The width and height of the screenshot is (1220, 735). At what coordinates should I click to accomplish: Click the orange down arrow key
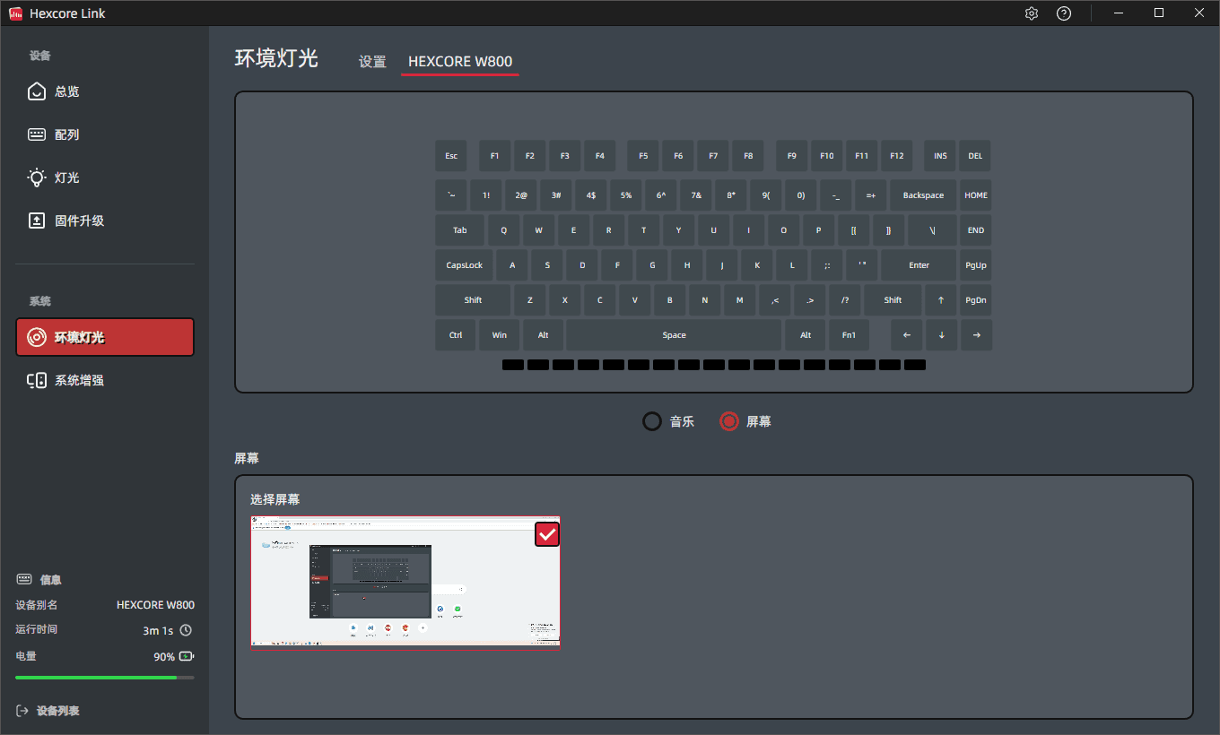pos(941,335)
